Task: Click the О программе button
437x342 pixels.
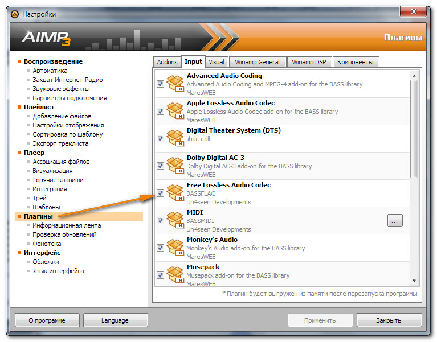Action: (47, 320)
